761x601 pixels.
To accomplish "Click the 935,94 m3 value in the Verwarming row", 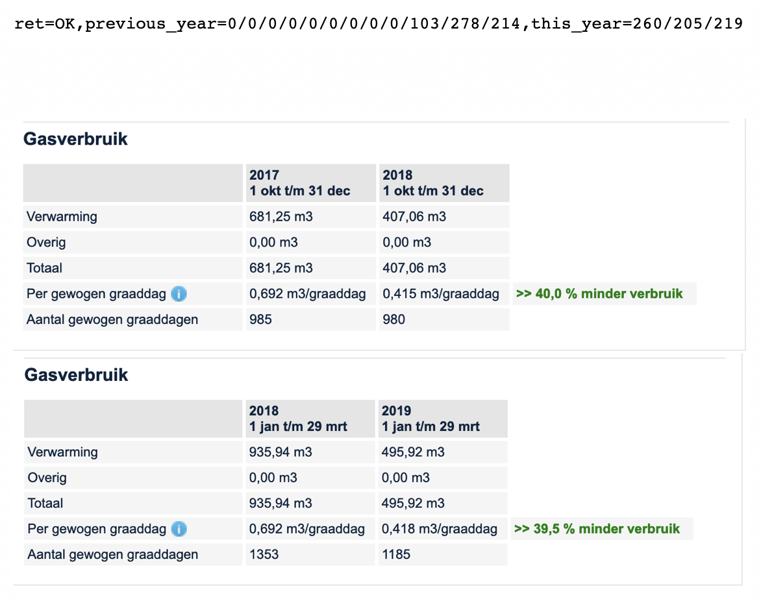I will [281, 452].
